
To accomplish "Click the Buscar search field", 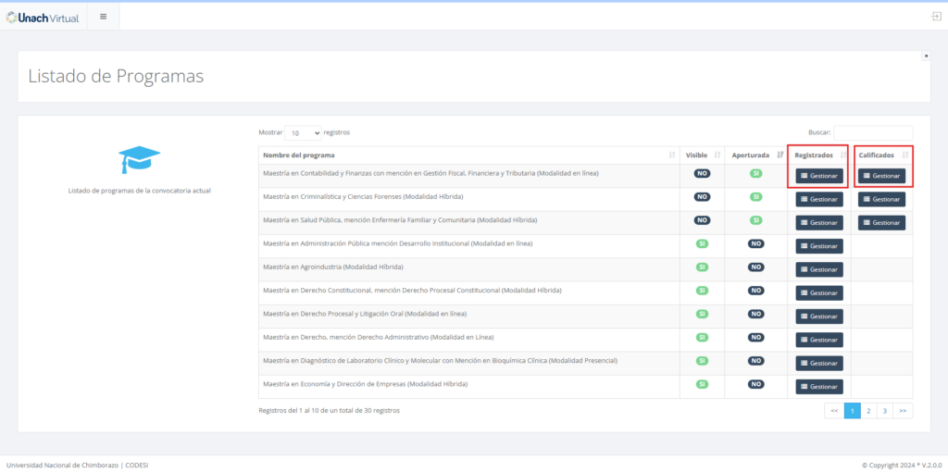I will pyautogui.click(x=872, y=133).
